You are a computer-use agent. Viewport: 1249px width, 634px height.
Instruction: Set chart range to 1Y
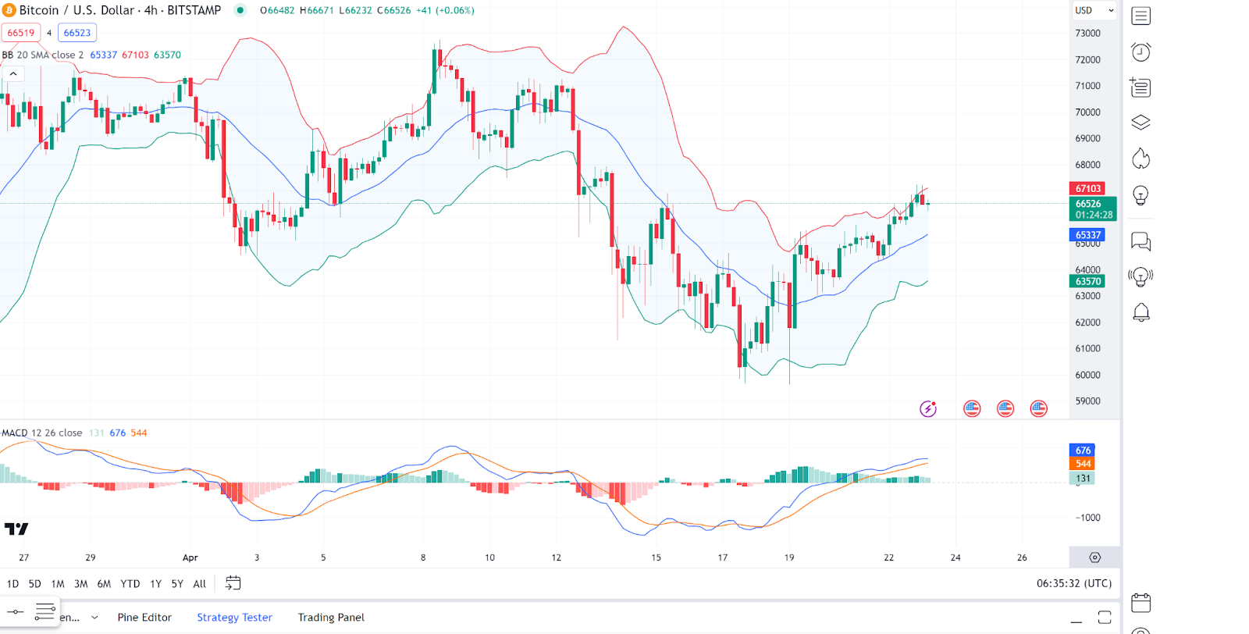[x=155, y=584]
